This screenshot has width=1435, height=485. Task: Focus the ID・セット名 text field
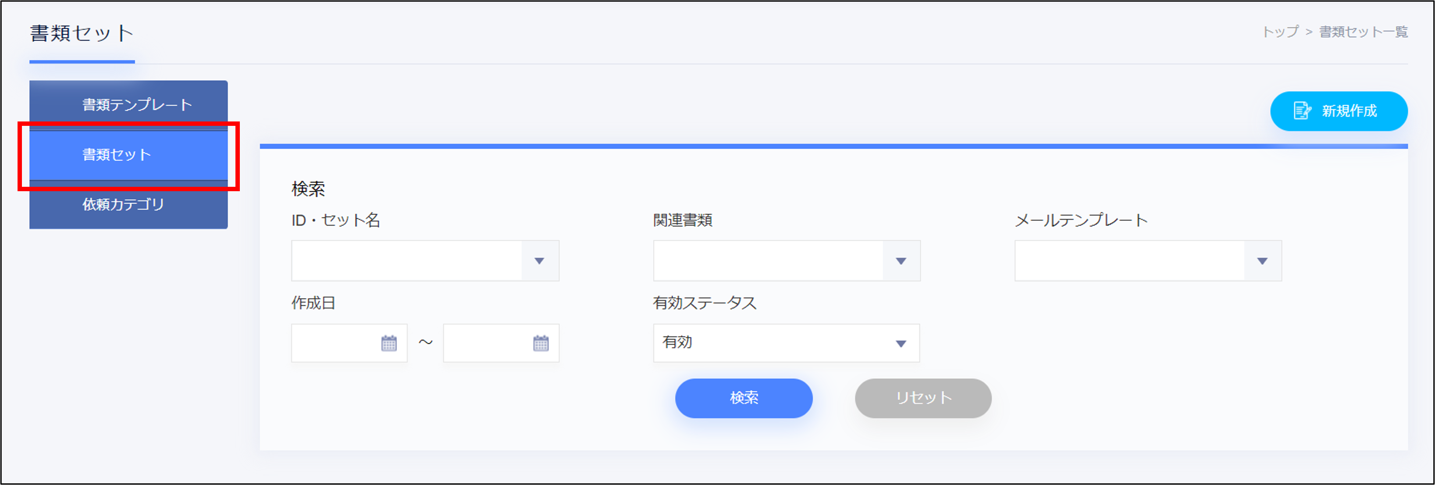point(407,261)
